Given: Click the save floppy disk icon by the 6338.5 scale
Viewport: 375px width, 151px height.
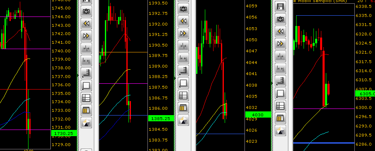Looking at the screenshot, I should (280, 7).
